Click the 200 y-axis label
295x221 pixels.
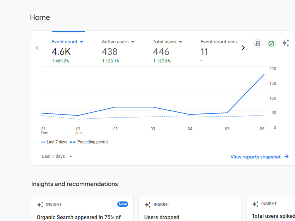272,69
